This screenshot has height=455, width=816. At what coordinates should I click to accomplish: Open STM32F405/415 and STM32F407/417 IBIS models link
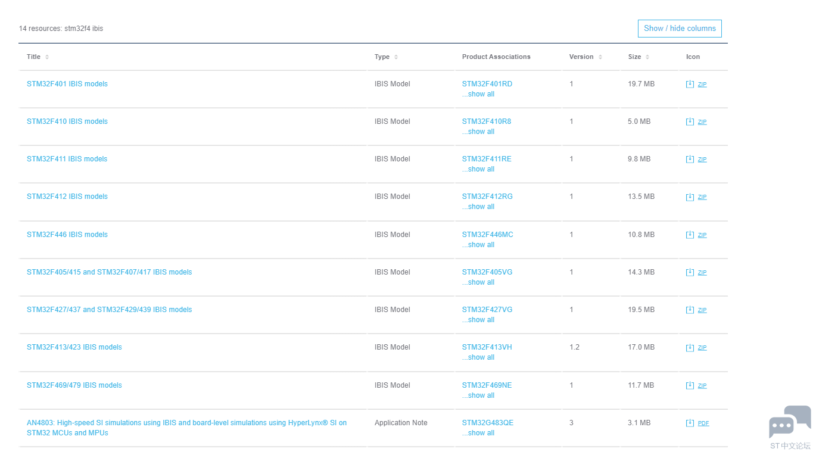coord(110,272)
